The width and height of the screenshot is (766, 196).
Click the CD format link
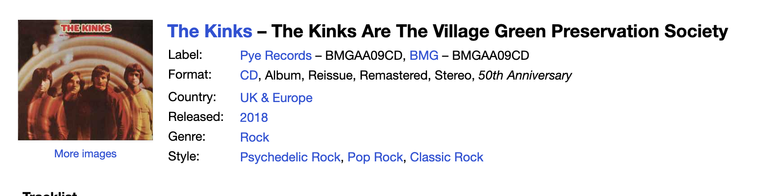point(249,76)
